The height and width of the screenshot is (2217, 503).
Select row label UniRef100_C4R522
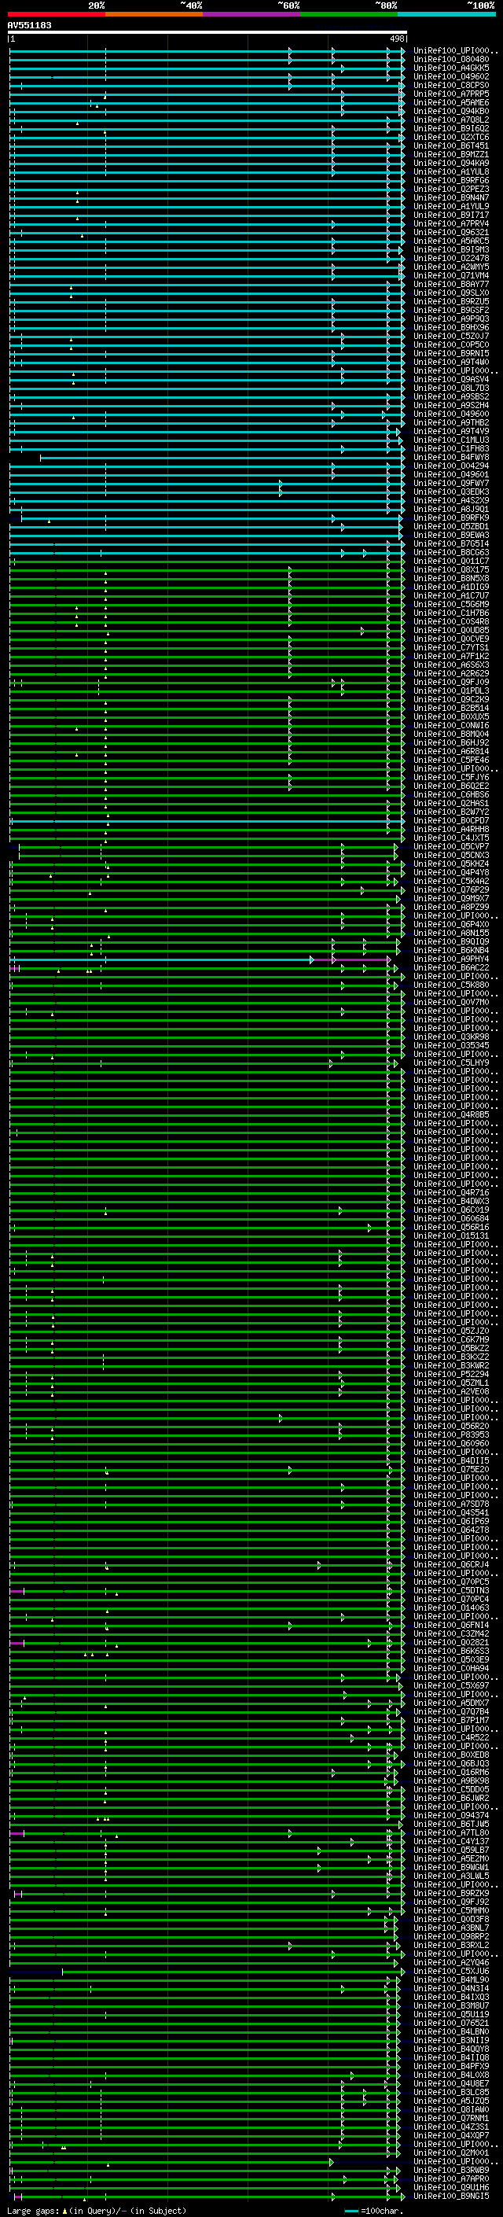click(x=451, y=1736)
